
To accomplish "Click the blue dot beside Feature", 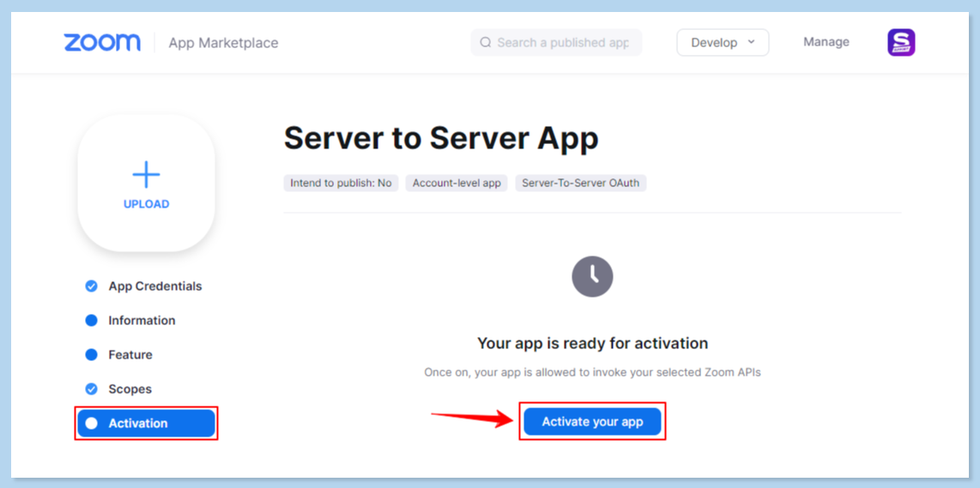I will click(x=92, y=355).
